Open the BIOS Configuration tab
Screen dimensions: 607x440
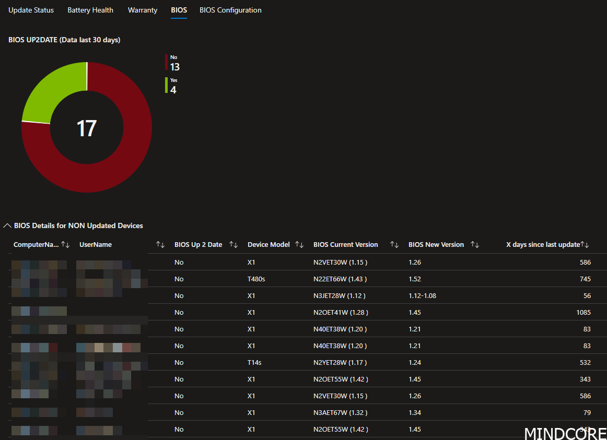(x=230, y=10)
